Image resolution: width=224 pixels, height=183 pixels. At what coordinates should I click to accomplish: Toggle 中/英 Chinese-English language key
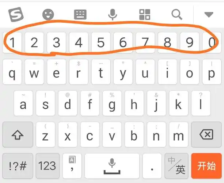(176, 166)
